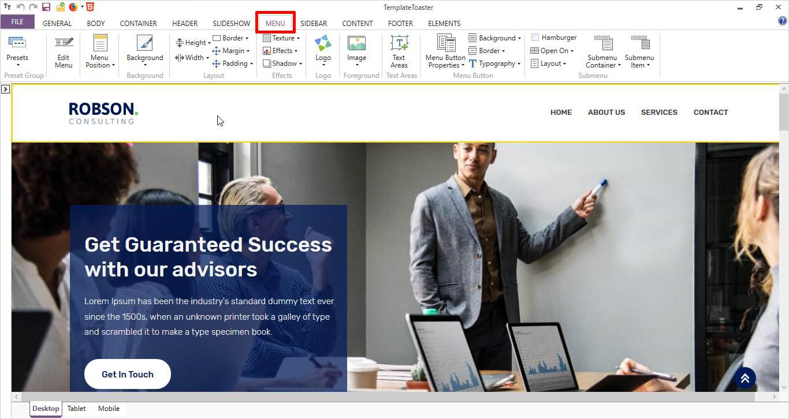Open the Presets gallery icon

pos(17,43)
